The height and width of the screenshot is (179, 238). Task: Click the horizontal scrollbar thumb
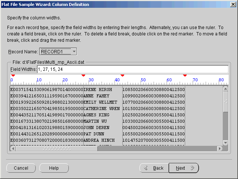tap(57, 148)
